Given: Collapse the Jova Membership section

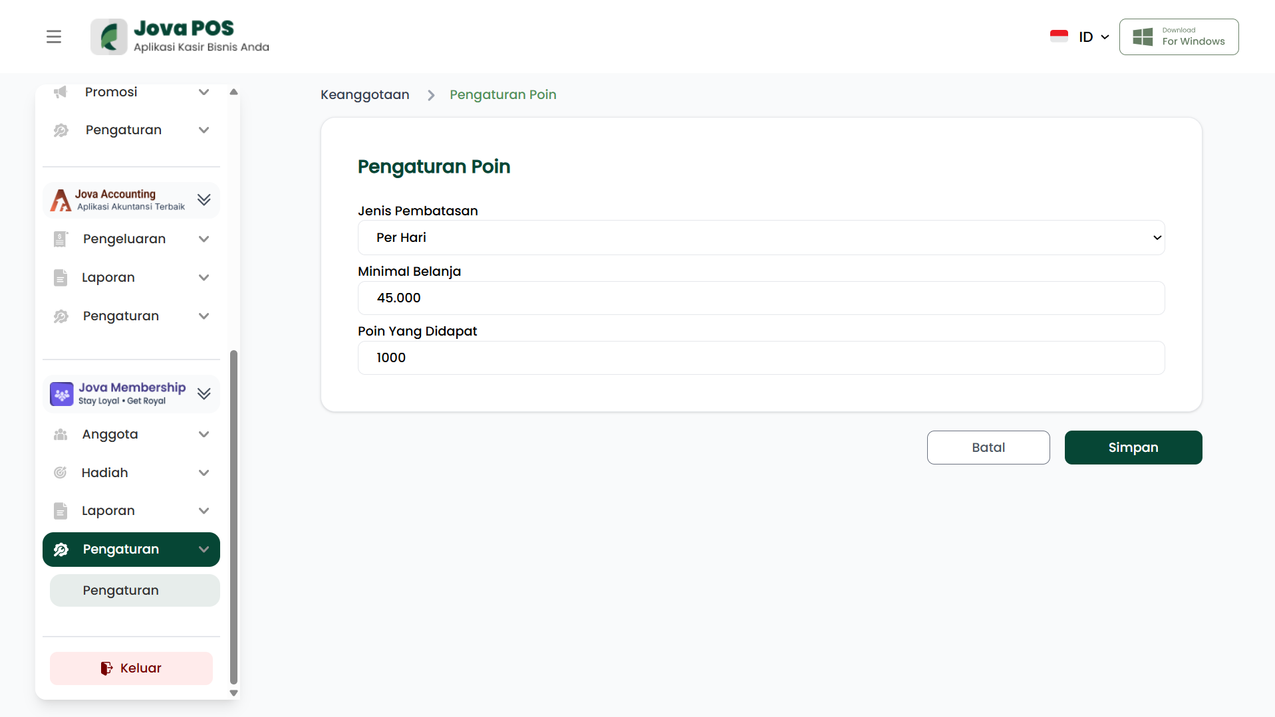Looking at the screenshot, I should pyautogui.click(x=204, y=394).
